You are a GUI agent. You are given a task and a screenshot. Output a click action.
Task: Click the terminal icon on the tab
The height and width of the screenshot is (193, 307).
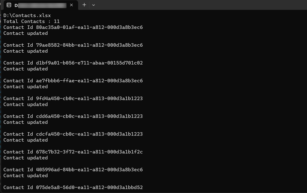click(x=9, y=5)
